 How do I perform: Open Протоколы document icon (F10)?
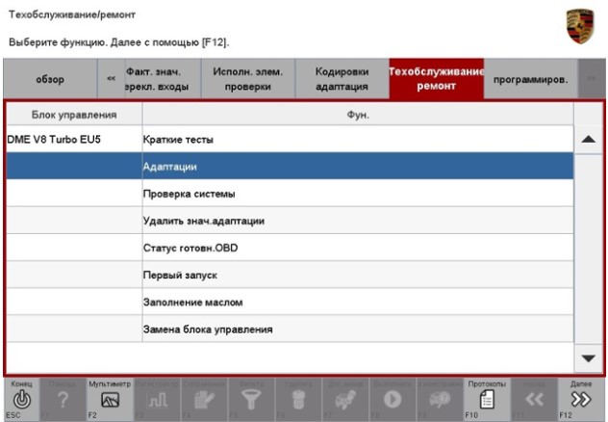tap(486, 399)
